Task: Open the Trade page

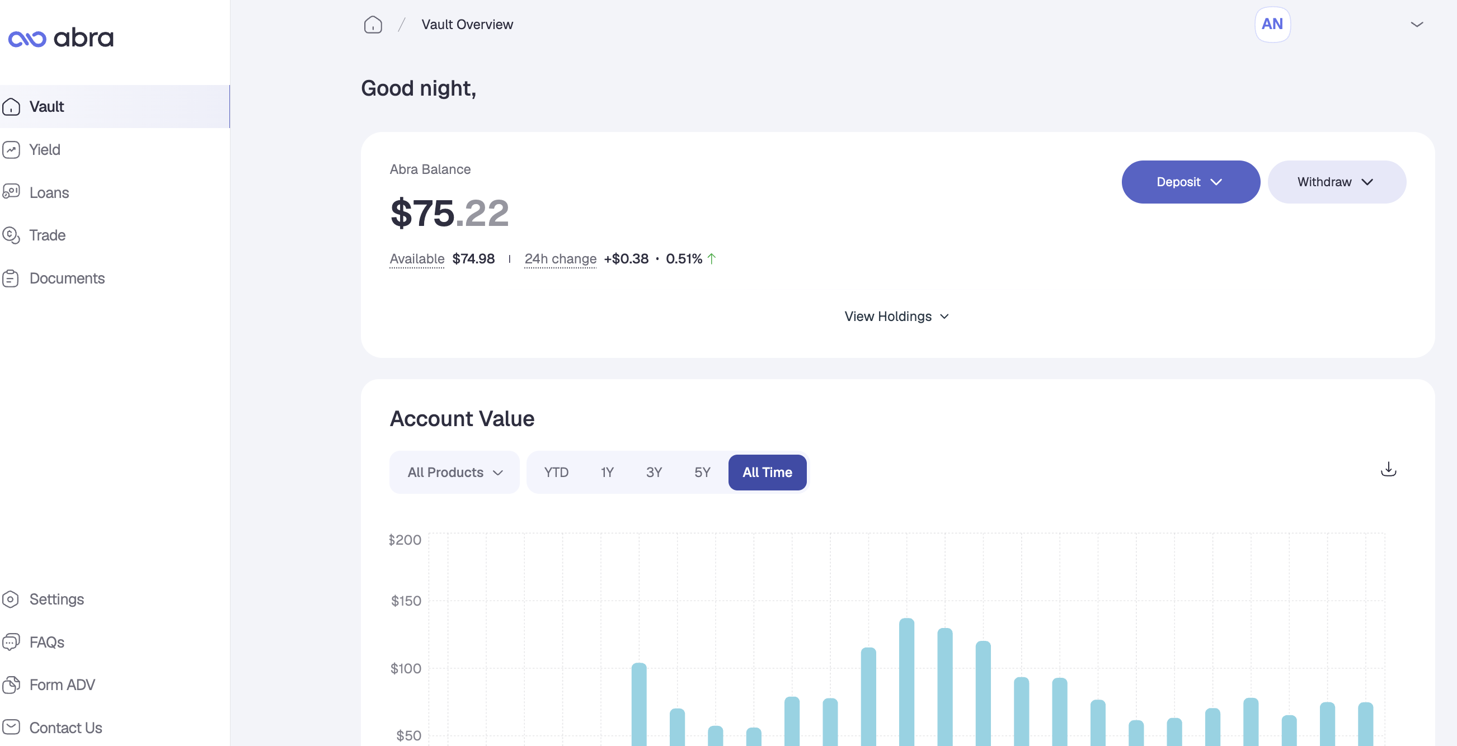Action: coord(115,235)
